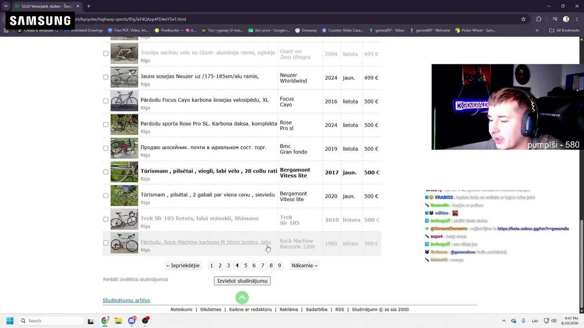Open Discord from the taskbar
The height and width of the screenshot is (328, 584).
point(132,321)
